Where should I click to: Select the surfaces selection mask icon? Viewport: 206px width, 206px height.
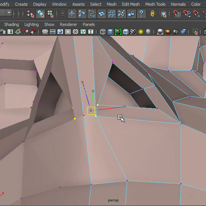(x=102, y=14)
